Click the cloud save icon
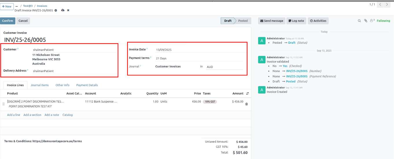394x159 pixels. [x=63, y=10]
